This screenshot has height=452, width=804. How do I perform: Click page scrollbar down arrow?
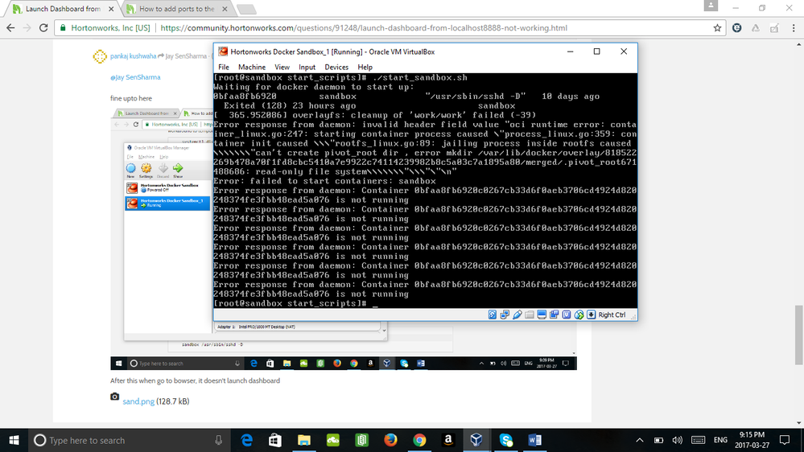(x=799, y=423)
